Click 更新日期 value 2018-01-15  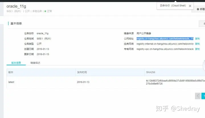coord(43,54)
